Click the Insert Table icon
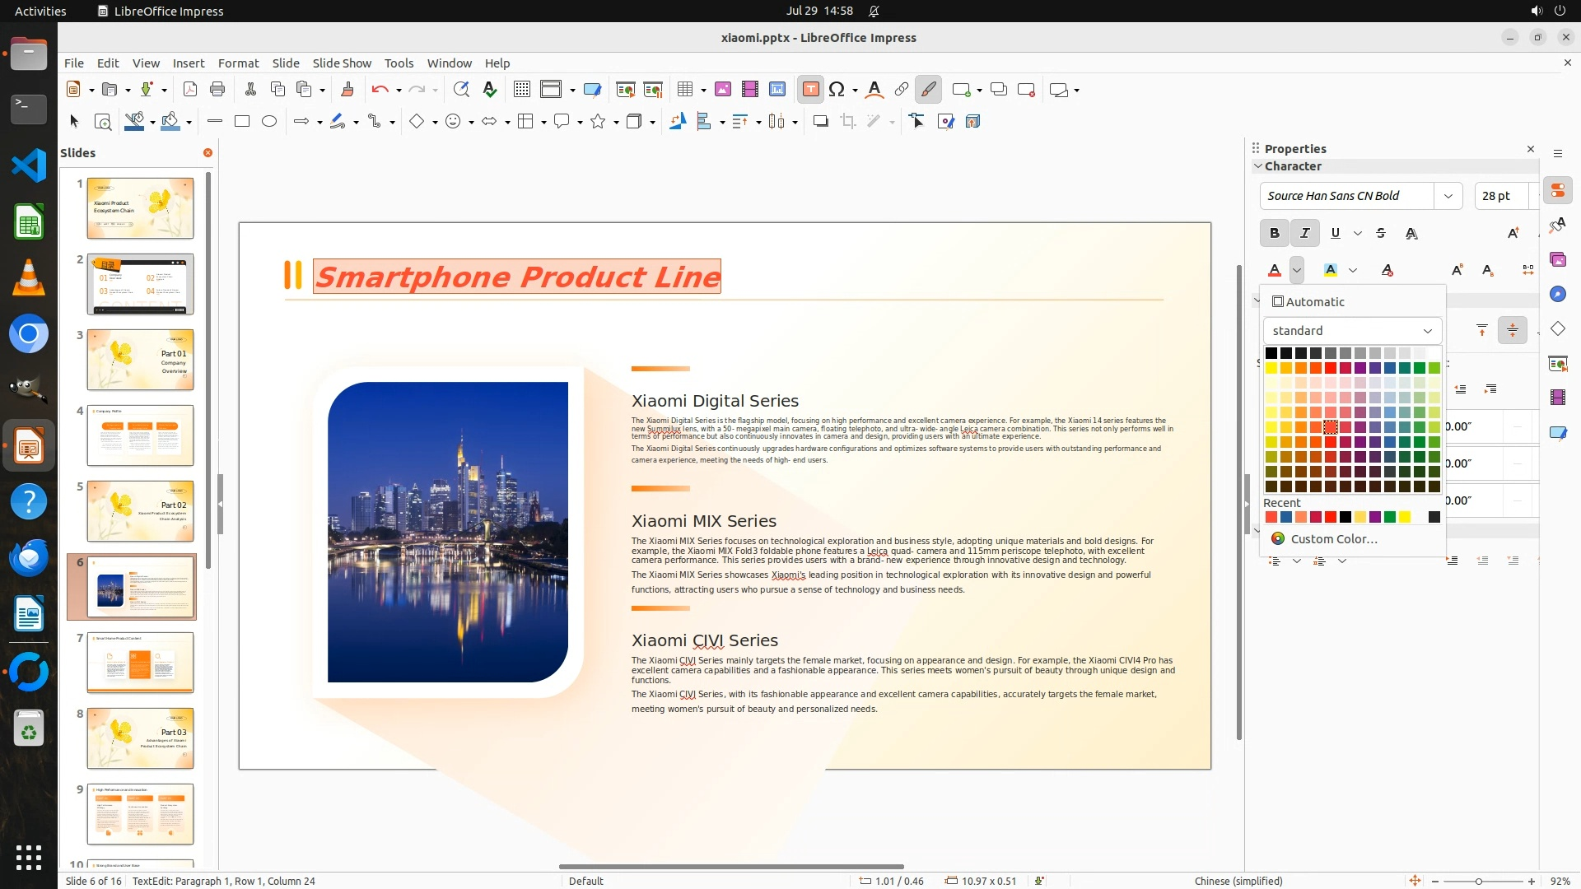This screenshot has height=889, width=1581. [684, 90]
